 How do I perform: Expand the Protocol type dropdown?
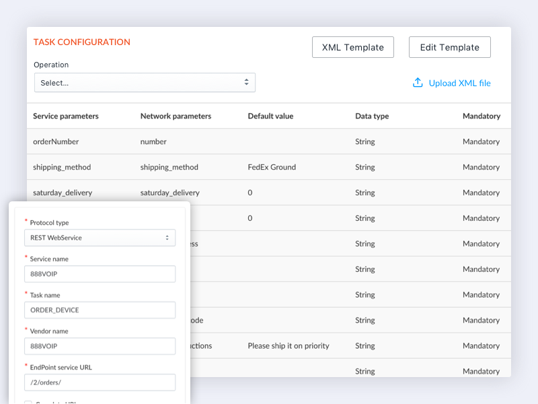click(x=100, y=238)
